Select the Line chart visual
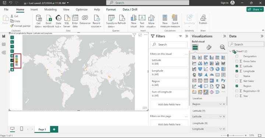 (x=194, y=63)
